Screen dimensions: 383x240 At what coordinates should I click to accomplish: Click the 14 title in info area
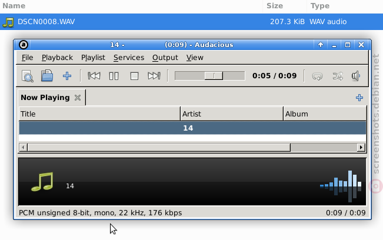pos(70,186)
